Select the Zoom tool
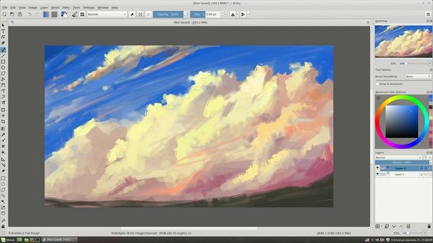Screen dimensions: 433x243 tap(3, 221)
